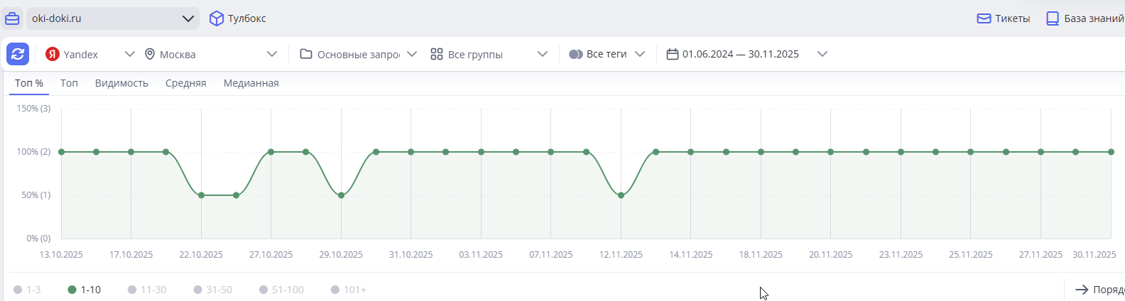Click the blue refresh sync icon
Viewport: 1125px width, 301px height.
click(x=18, y=54)
